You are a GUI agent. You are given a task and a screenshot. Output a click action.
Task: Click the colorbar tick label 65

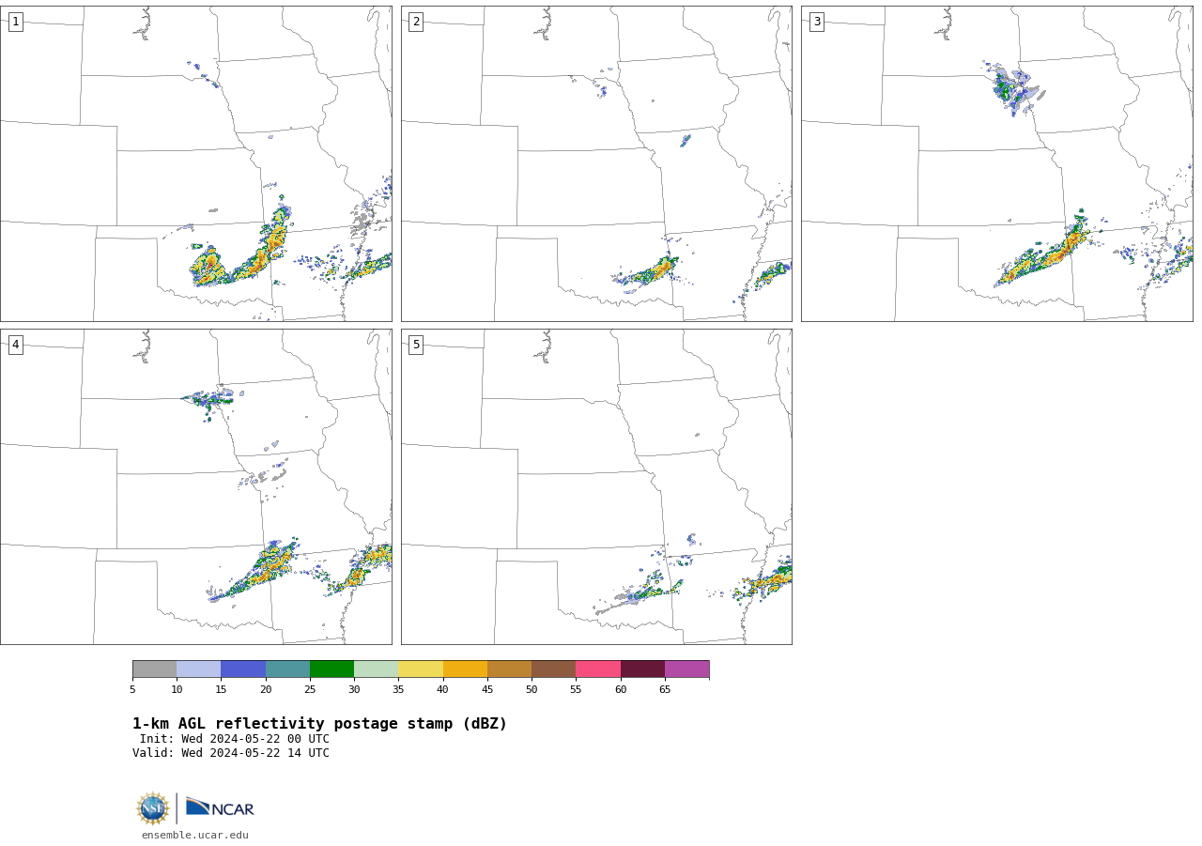665,690
